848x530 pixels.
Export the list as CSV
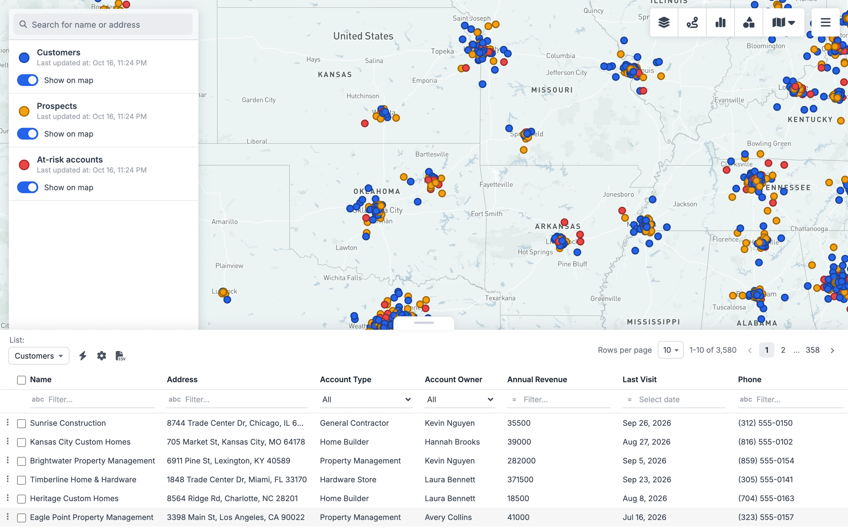tap(120, 356)
